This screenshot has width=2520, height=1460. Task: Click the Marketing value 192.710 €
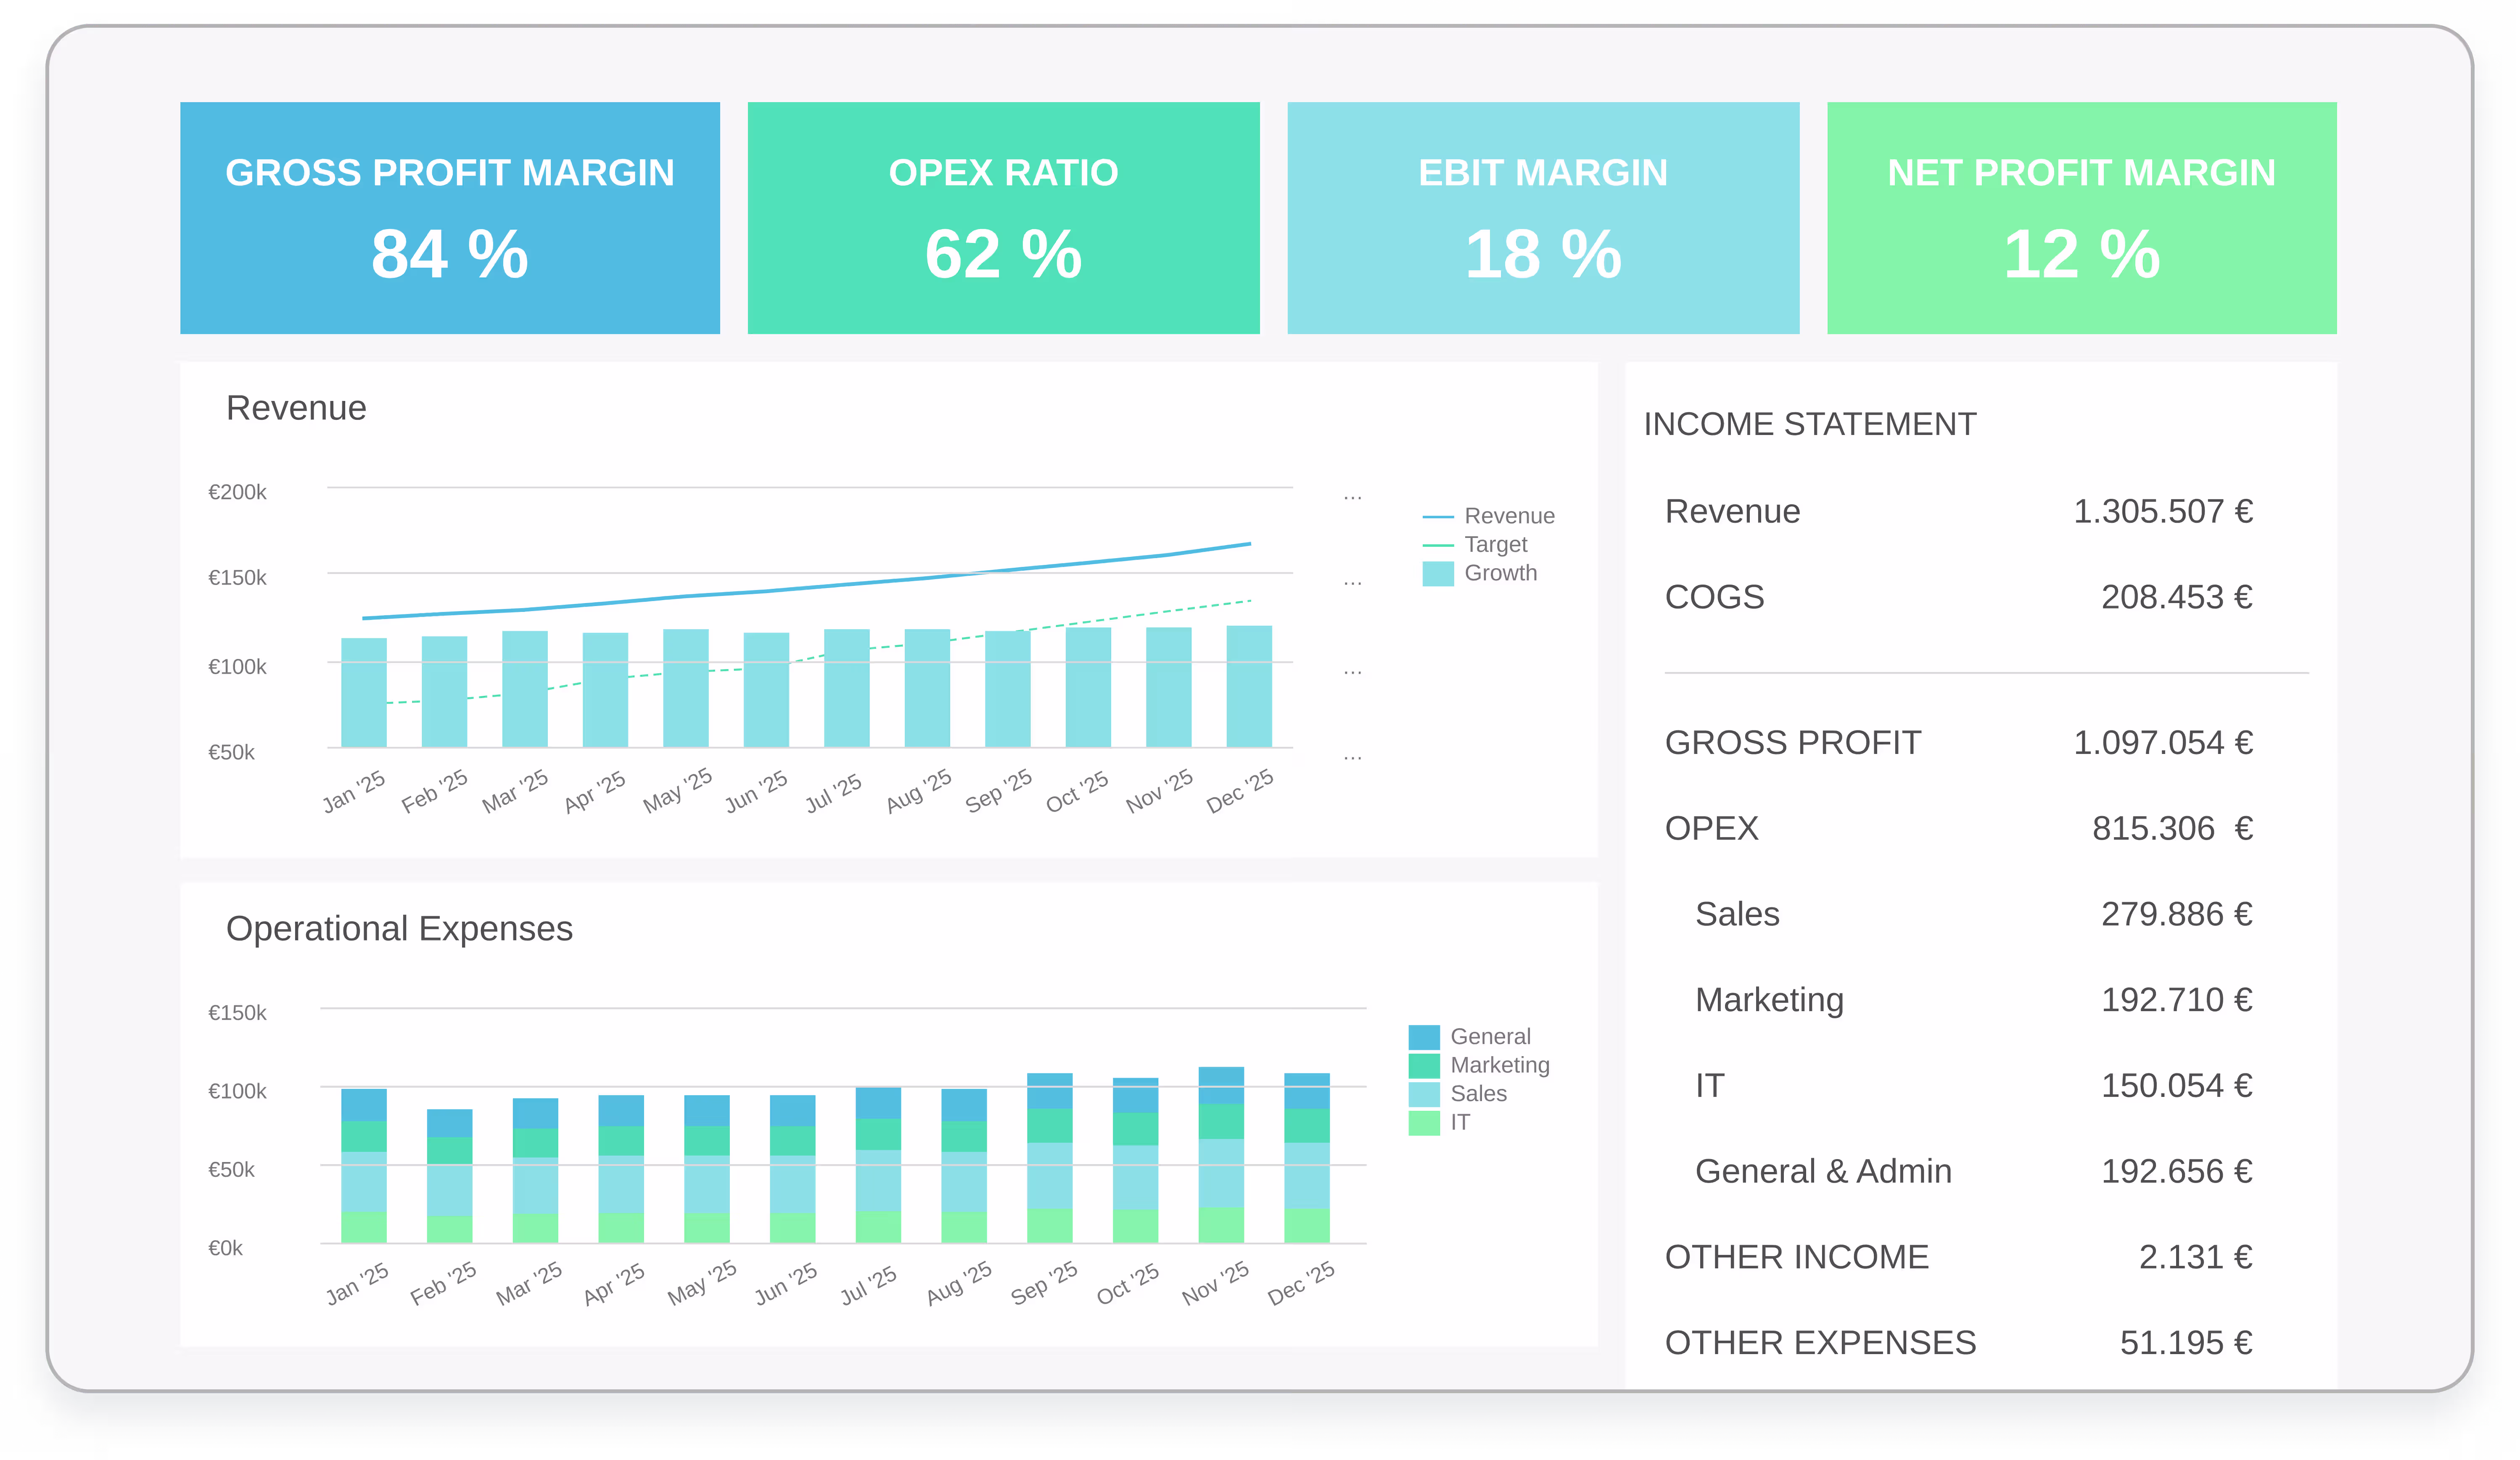tap(2176, 999)
